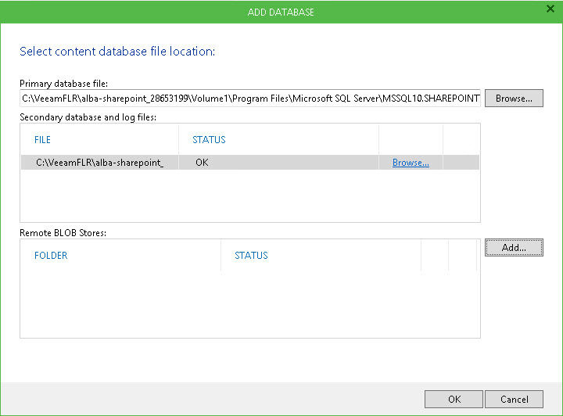Open the Browse... link in the file row

(411, 163)
